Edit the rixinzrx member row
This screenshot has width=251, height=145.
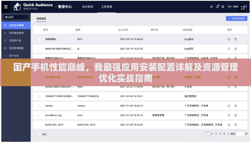[x=229, y=106]
